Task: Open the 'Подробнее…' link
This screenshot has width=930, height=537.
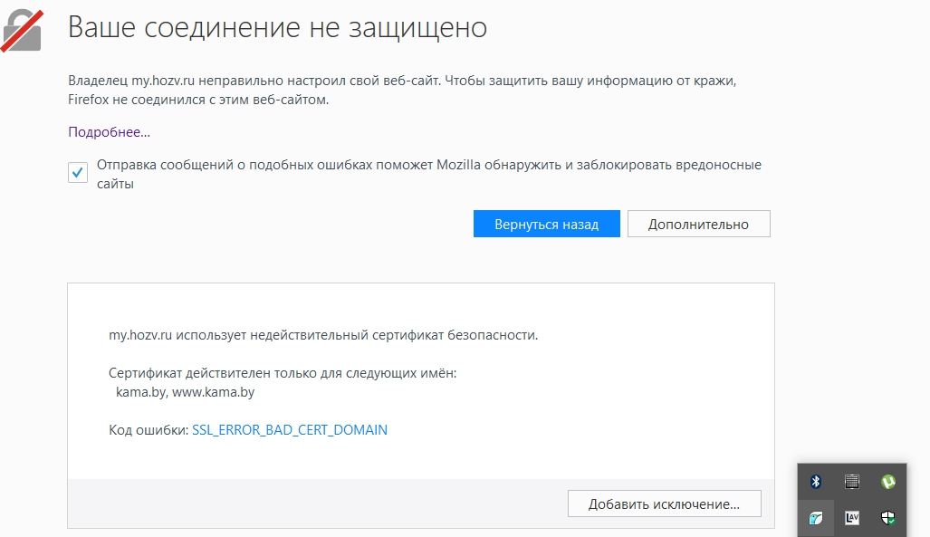Action: [109, 132]
